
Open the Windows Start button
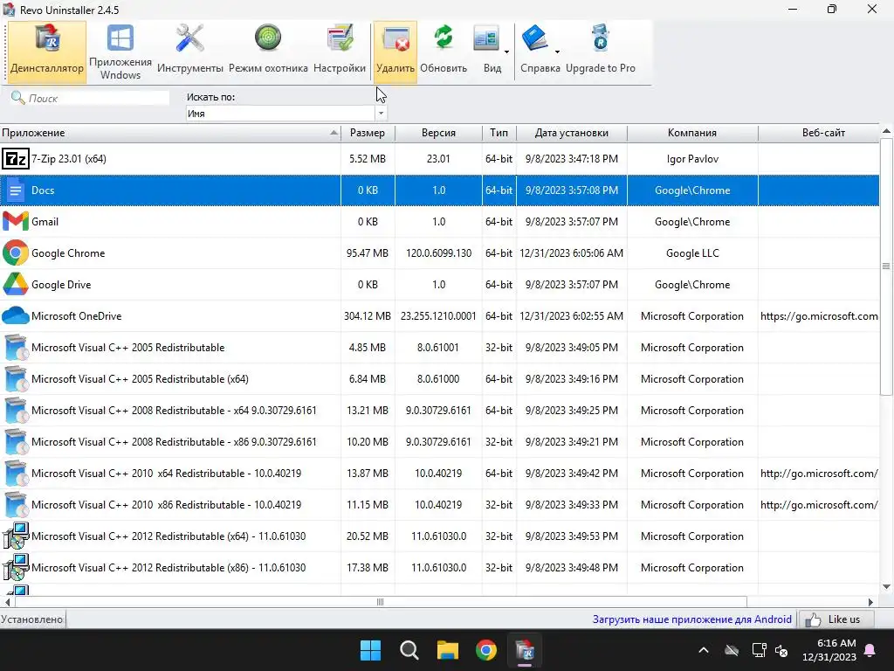coord(370,650)
